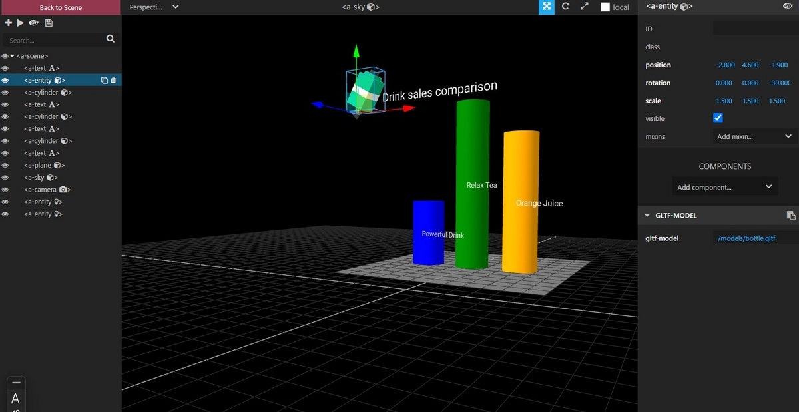Screen dimensions: 799x412
Task: Clone the selected a-entity with copy icon
Action: [104, 81]
